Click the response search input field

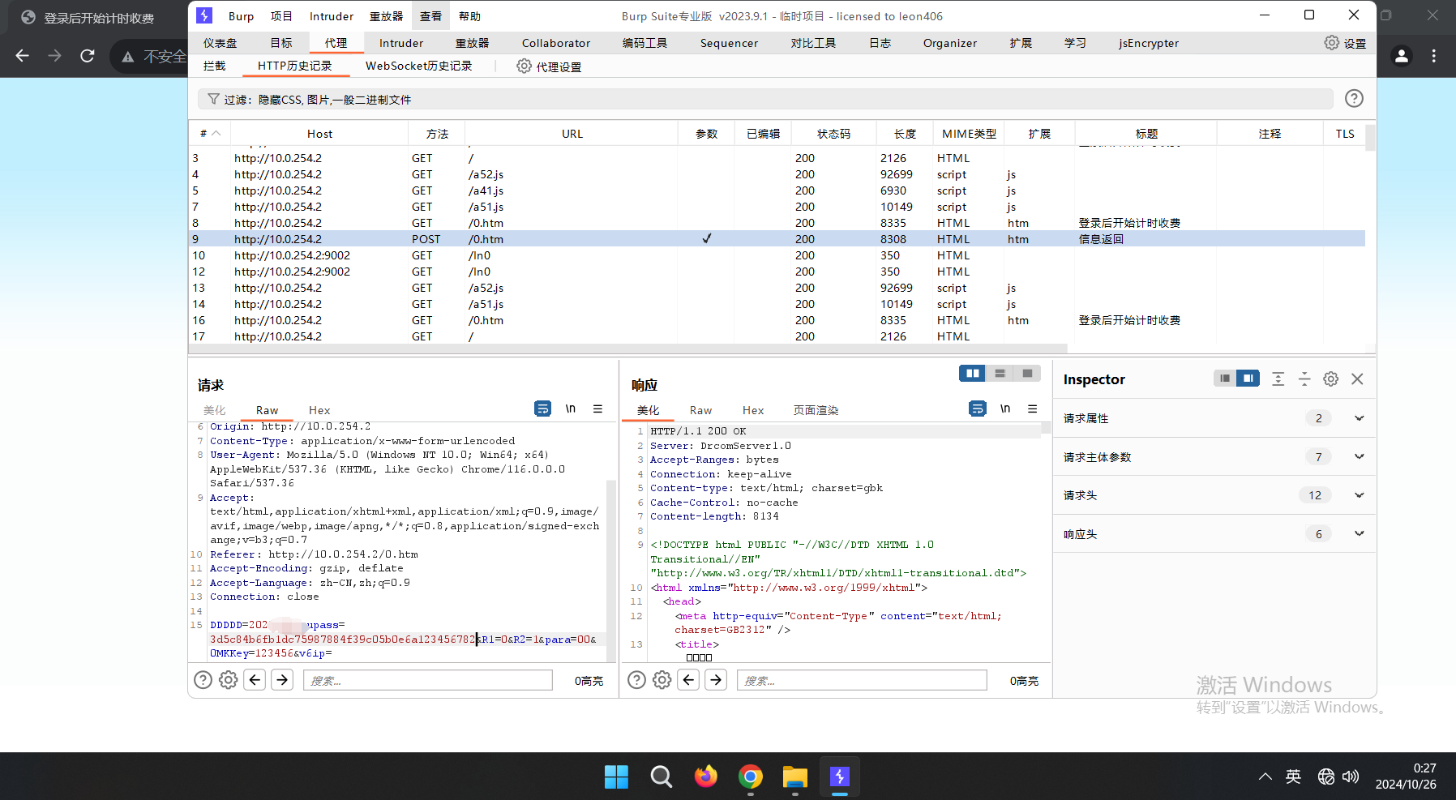[x=862, y=680]
